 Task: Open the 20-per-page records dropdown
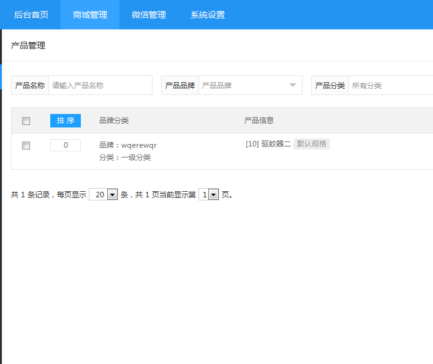tap(103, 195)
